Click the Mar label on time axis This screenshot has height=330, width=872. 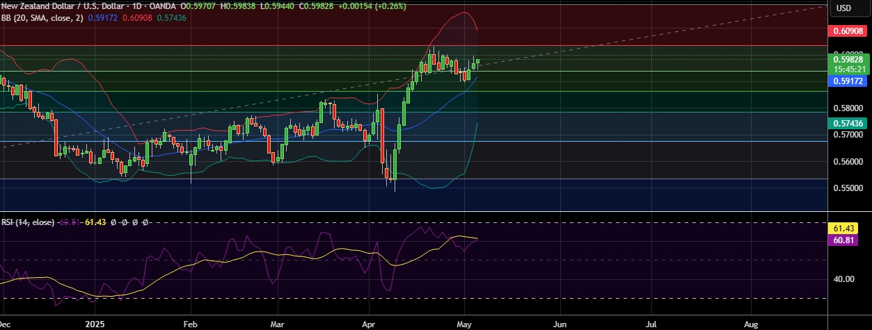278,324
